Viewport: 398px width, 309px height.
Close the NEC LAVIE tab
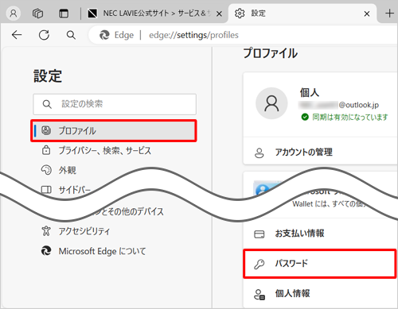(x=219, y=14)
